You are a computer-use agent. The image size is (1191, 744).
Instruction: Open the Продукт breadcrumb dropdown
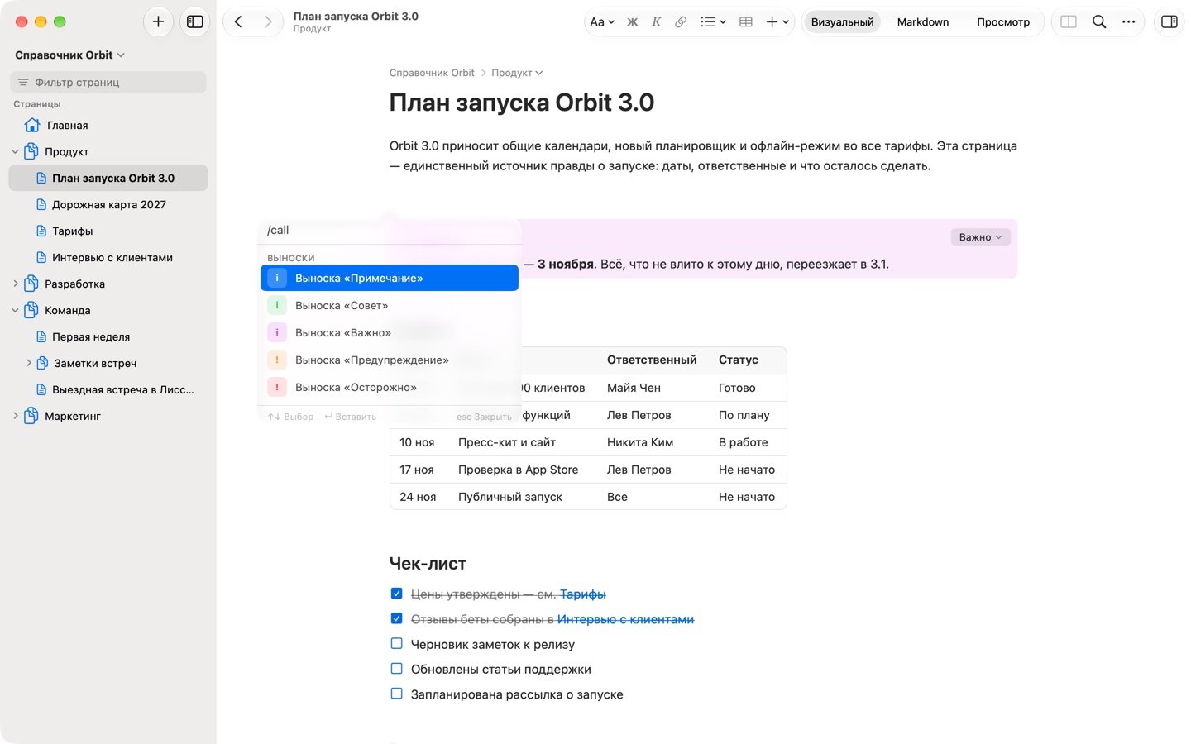[x=517, y=73]
